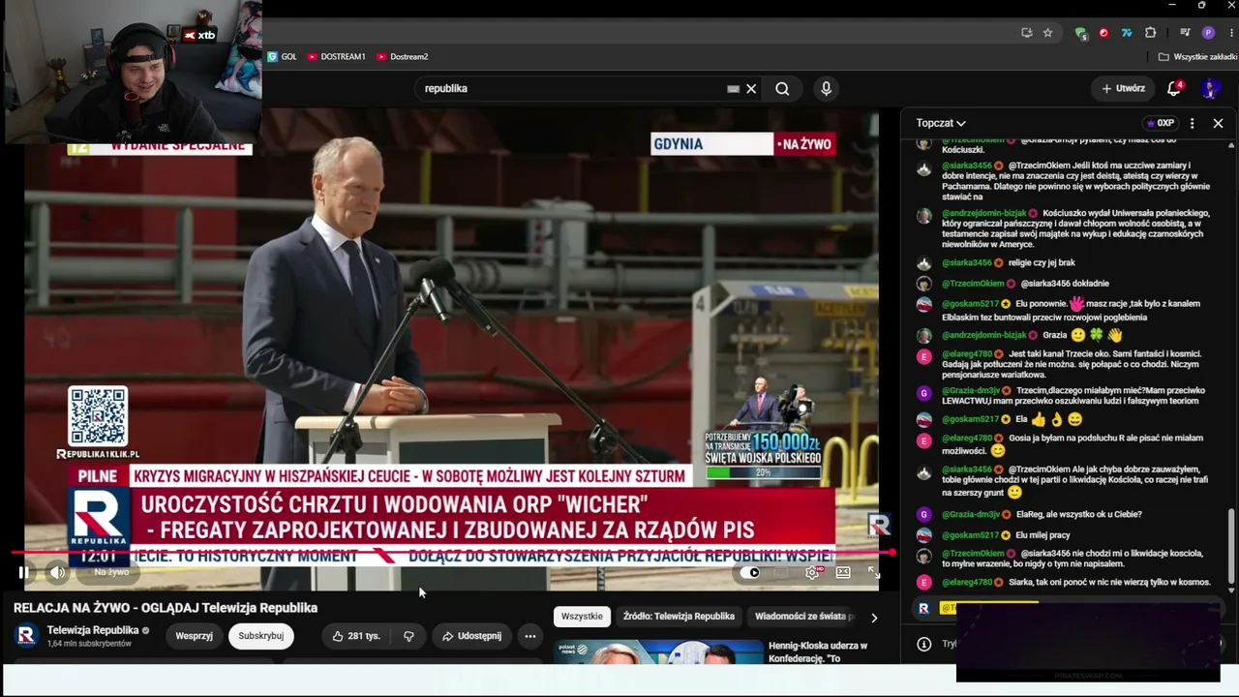This screenshot has height=697, width=1239.
Task: Enter fullscreen in the video player
Action: (x=873, y=572)
